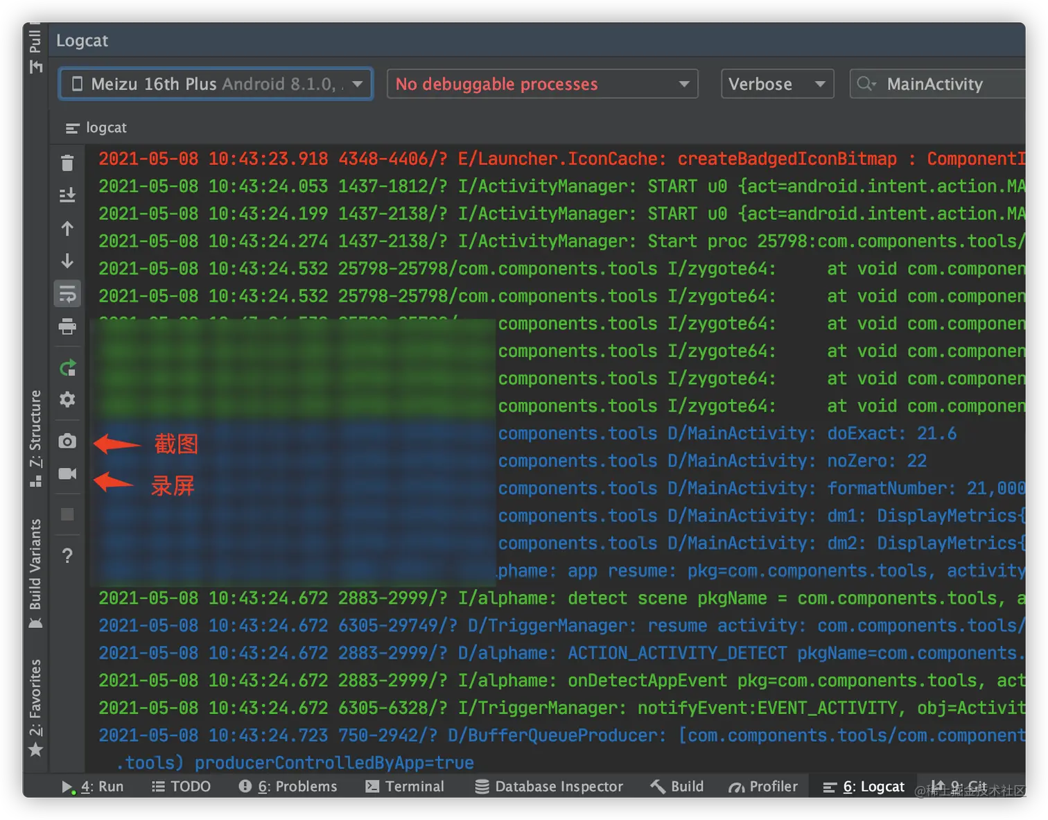Click the D/TriggerManager resume activity line

pos(561,626)
